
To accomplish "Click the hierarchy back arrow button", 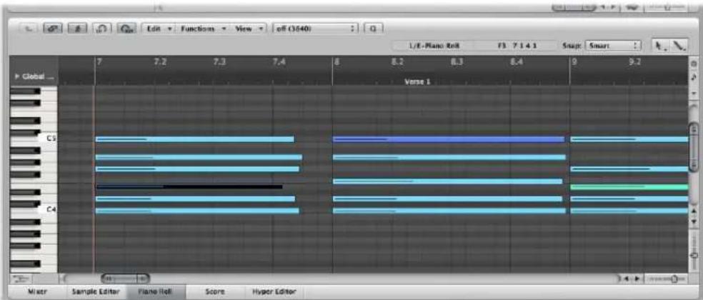I will pos(29,29).
